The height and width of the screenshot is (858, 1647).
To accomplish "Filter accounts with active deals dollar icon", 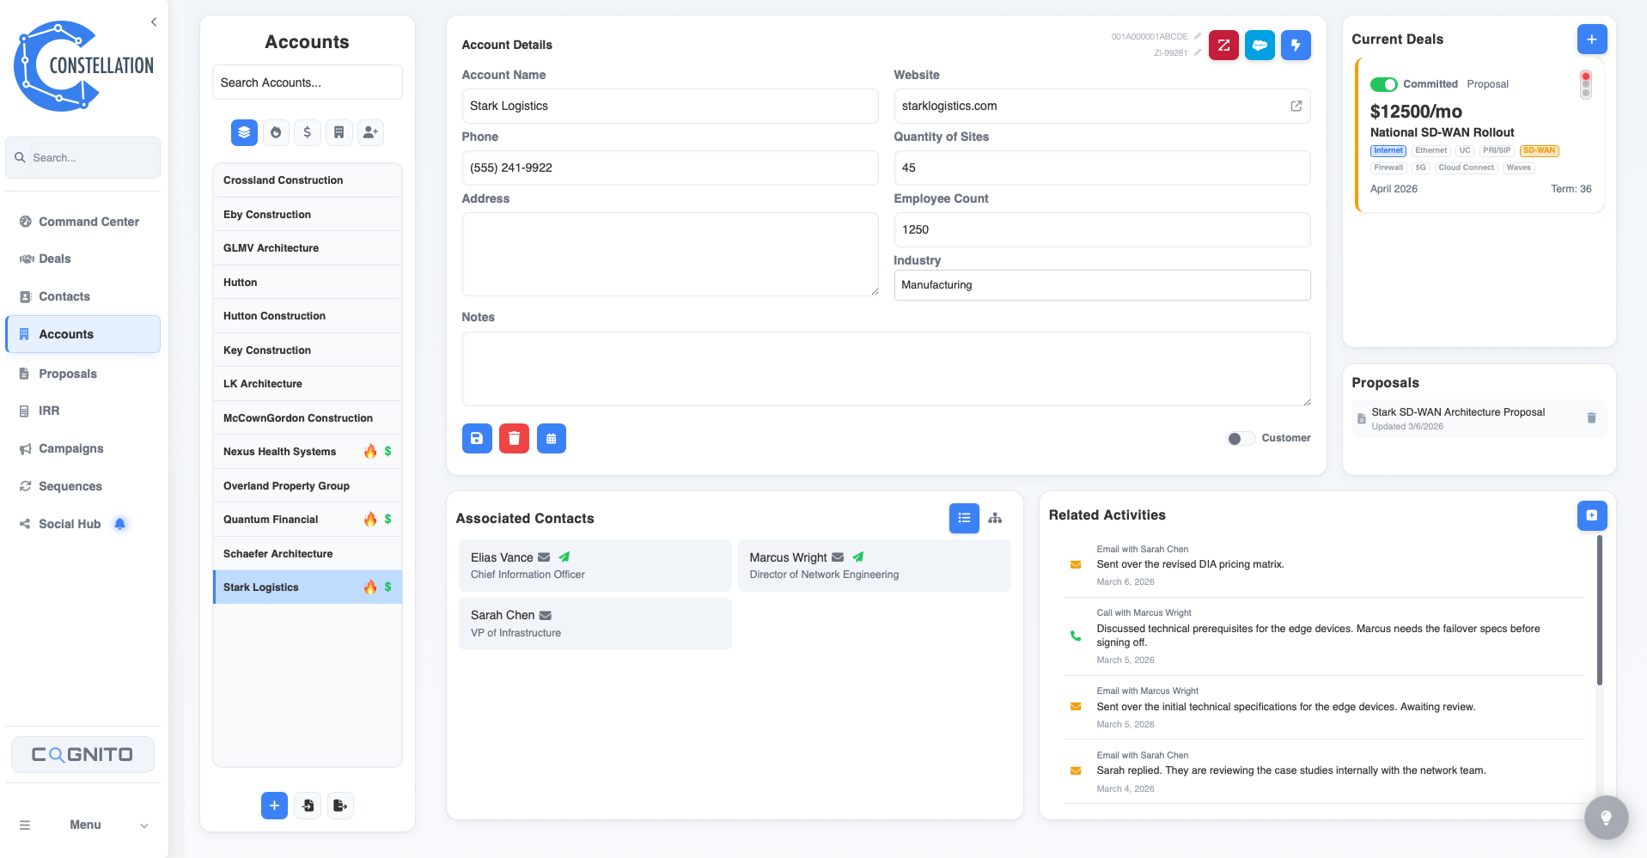I will click(x=307, y=132).
